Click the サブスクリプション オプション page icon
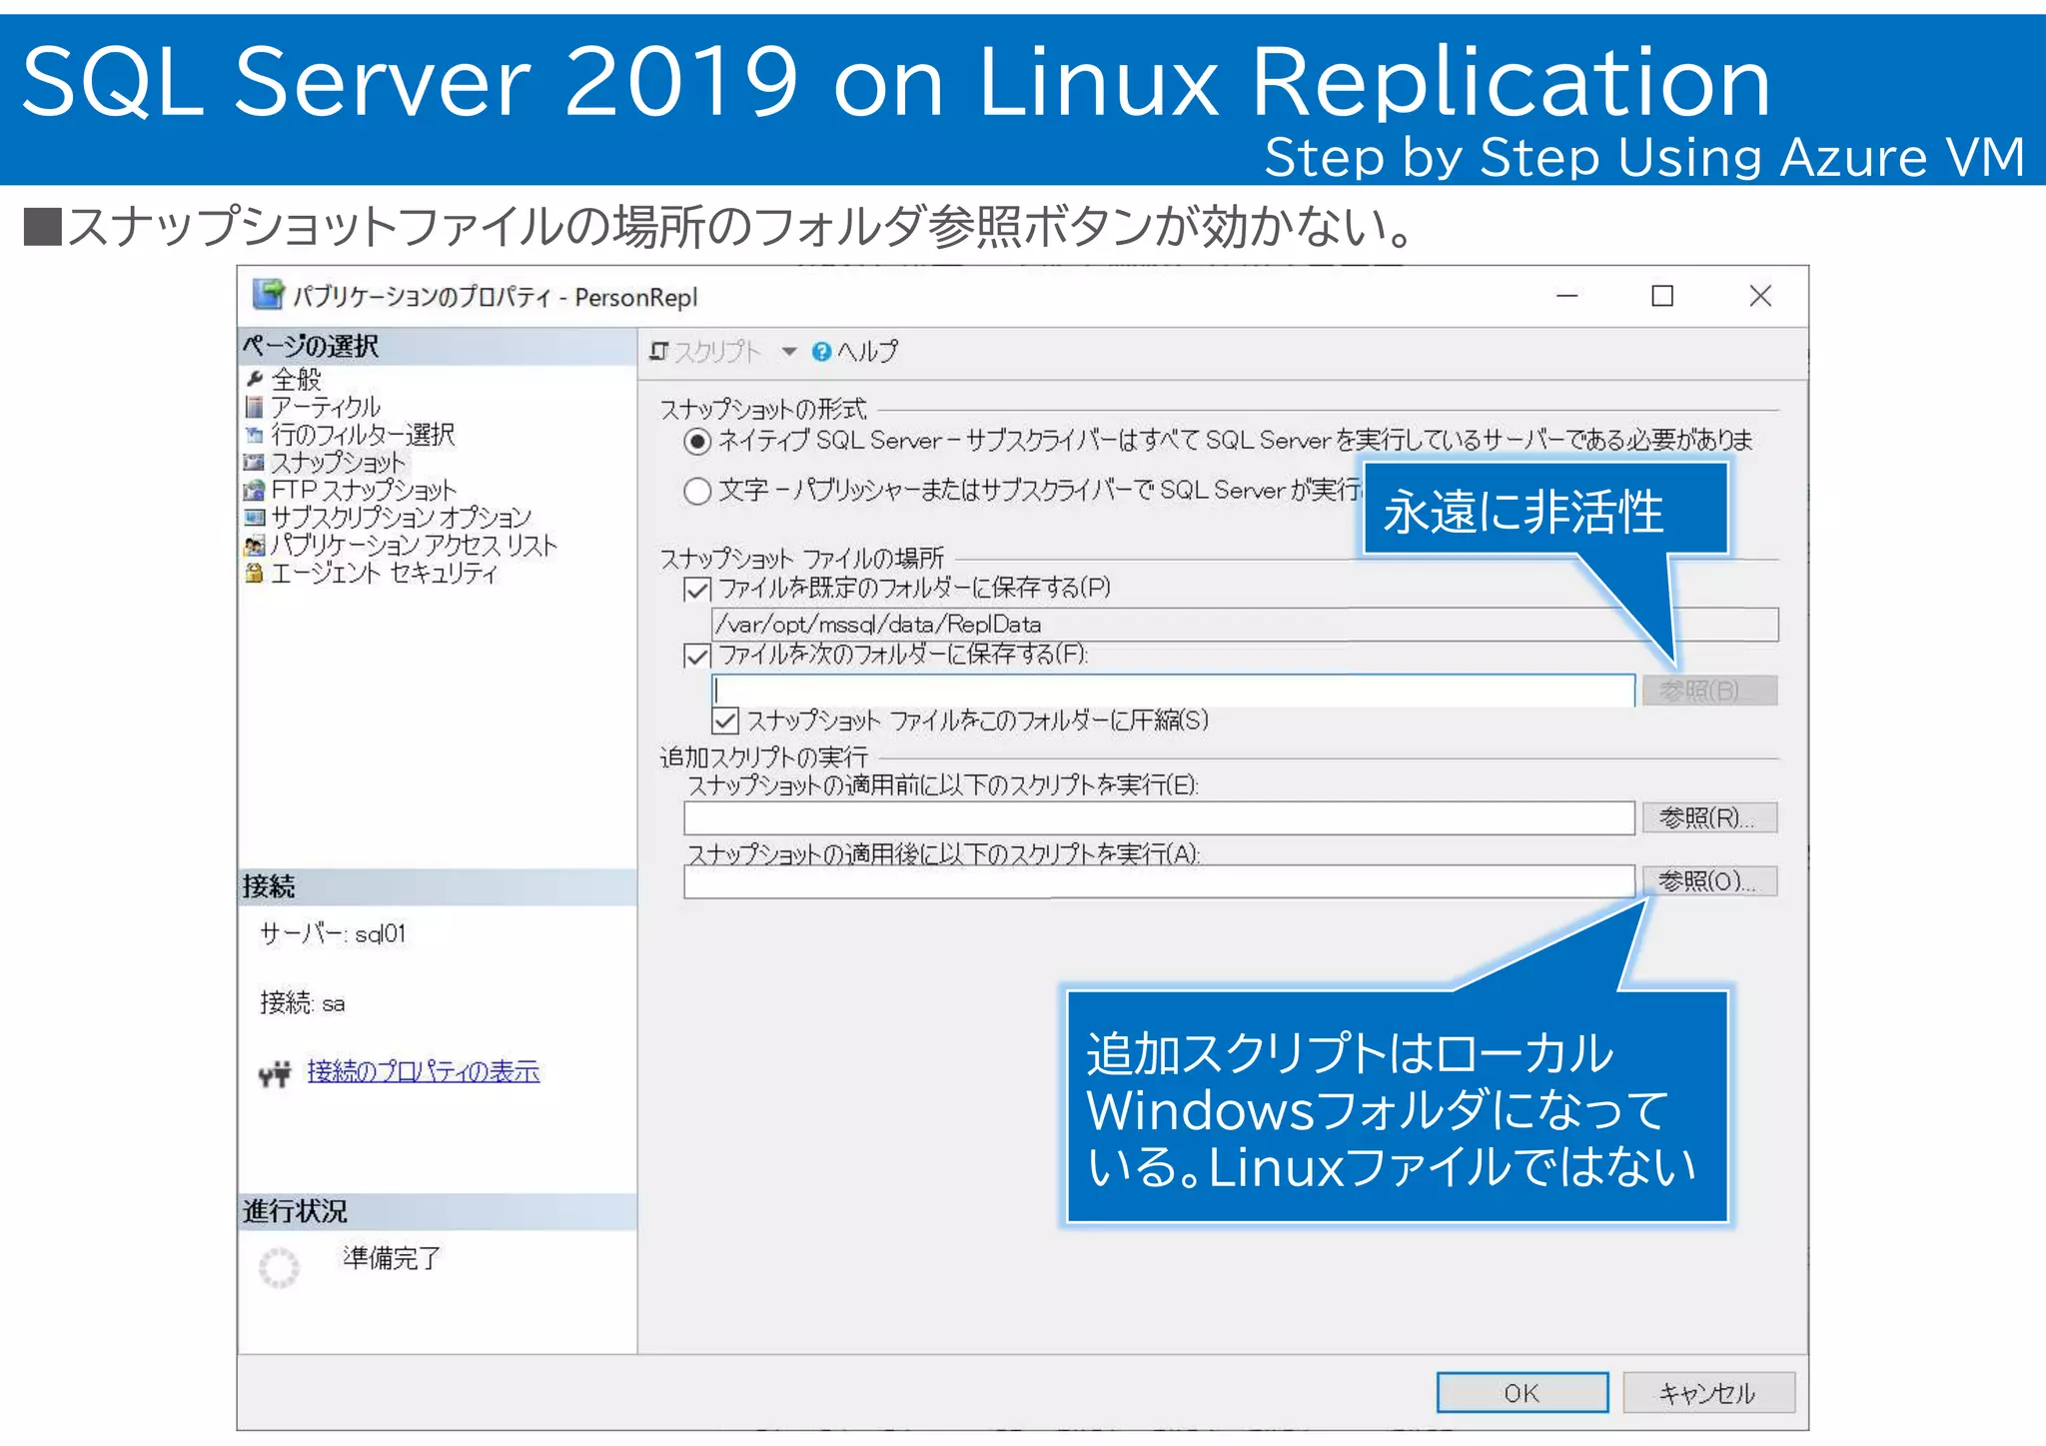 pos(255,518)
